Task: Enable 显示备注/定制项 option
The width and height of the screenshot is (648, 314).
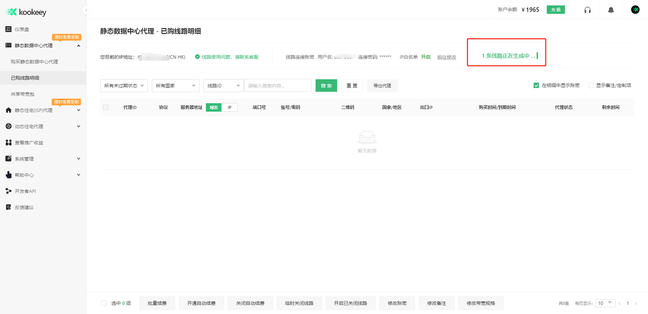Action: tap(591, 85)
